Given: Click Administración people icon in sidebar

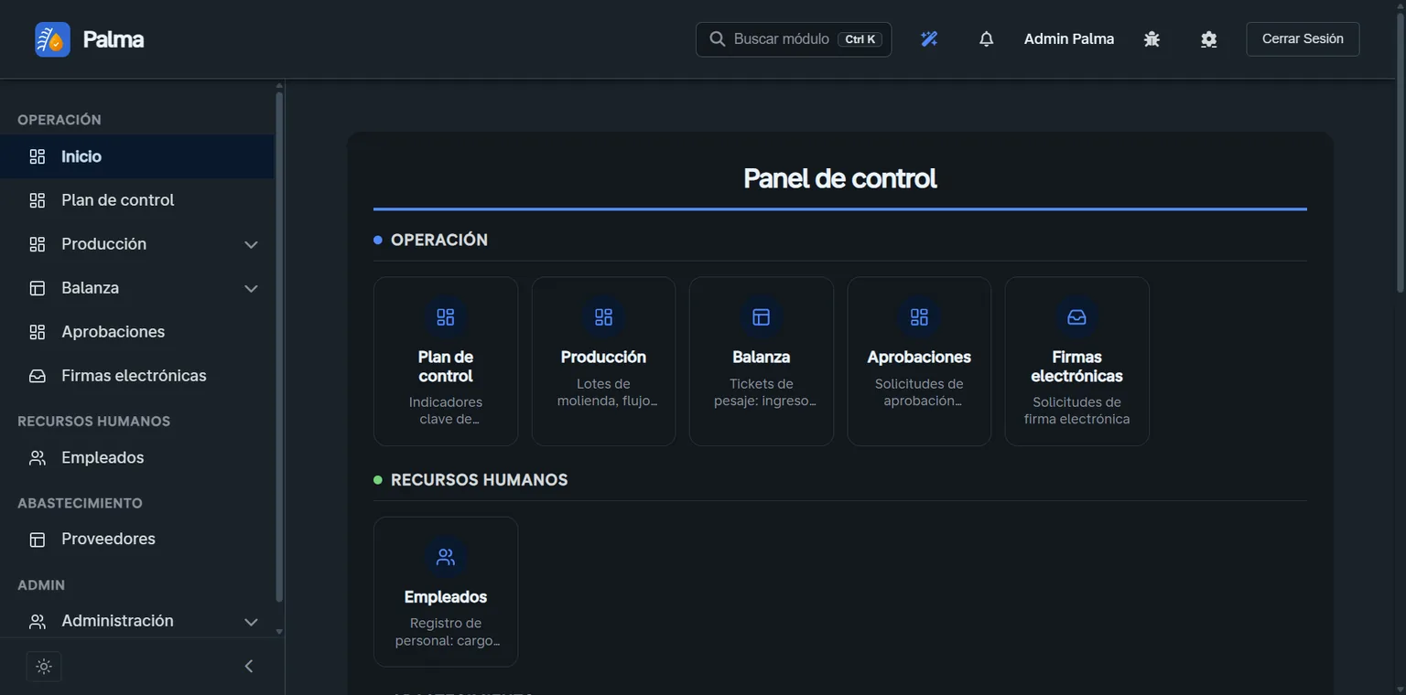Looking at the screenshot, I should [38, 621].
